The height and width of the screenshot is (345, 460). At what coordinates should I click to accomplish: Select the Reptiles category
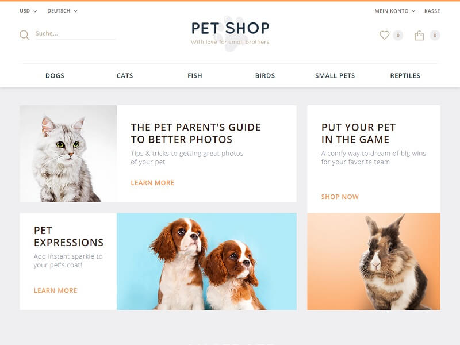tap(405, 76)
